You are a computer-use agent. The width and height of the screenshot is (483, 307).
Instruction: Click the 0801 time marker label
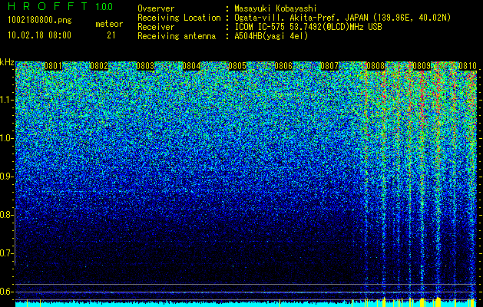pos(53,66)
